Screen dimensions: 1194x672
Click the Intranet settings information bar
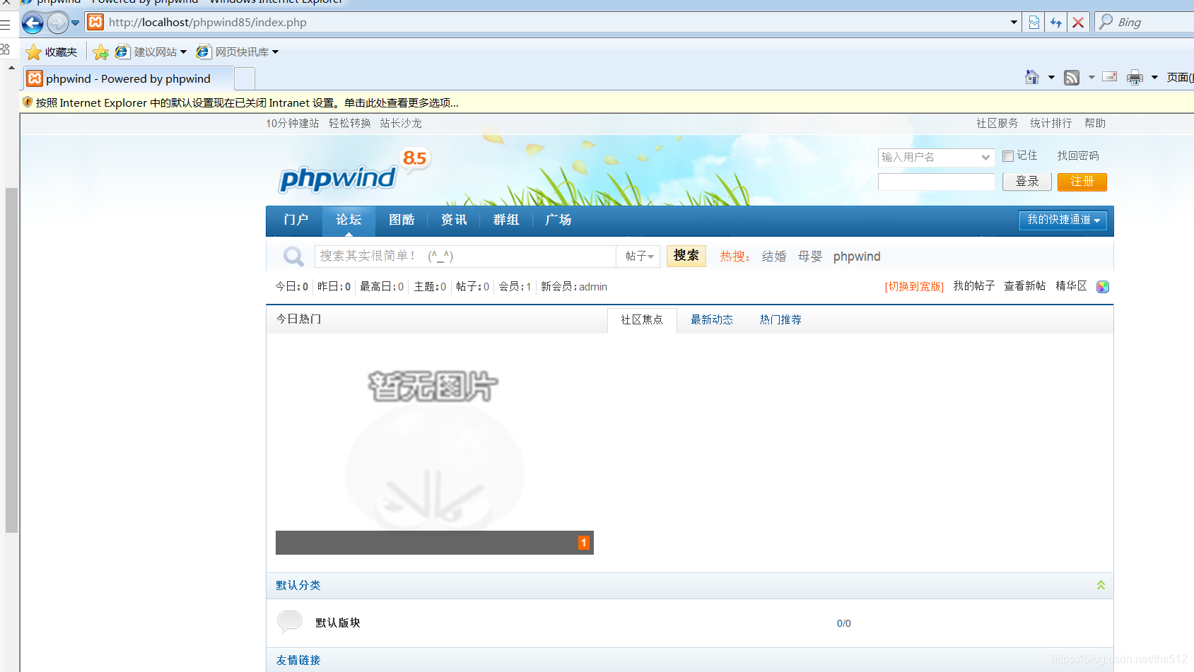coord(607,102)
